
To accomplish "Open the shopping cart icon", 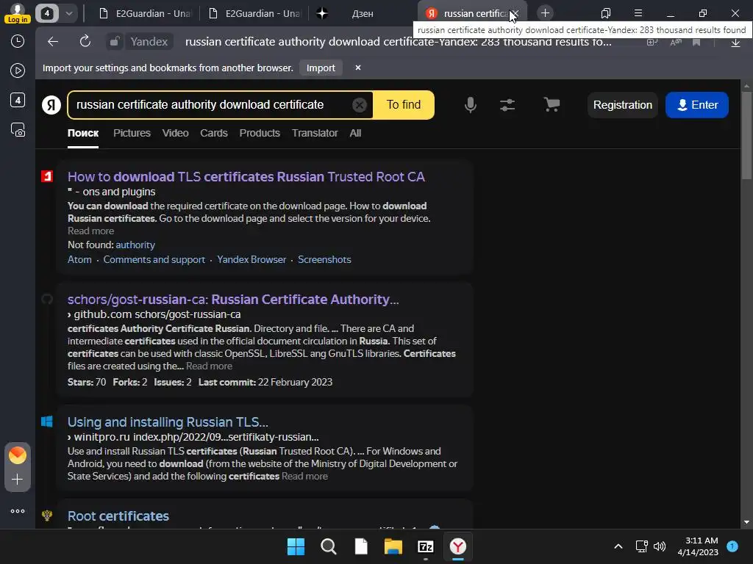I will 552,104.
